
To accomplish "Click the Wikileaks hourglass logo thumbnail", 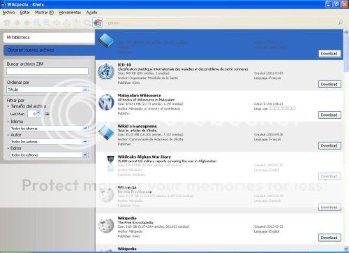I will point(110,164).
